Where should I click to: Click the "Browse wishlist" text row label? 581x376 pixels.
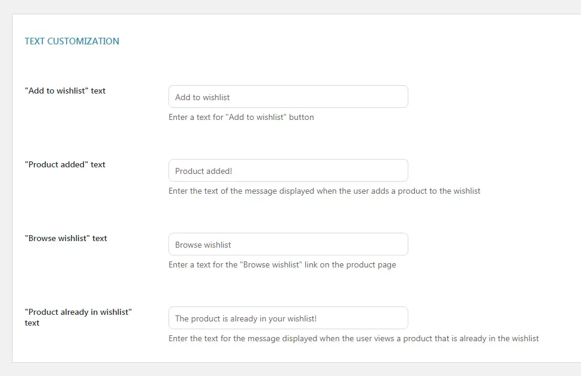[x=66, y=238]
